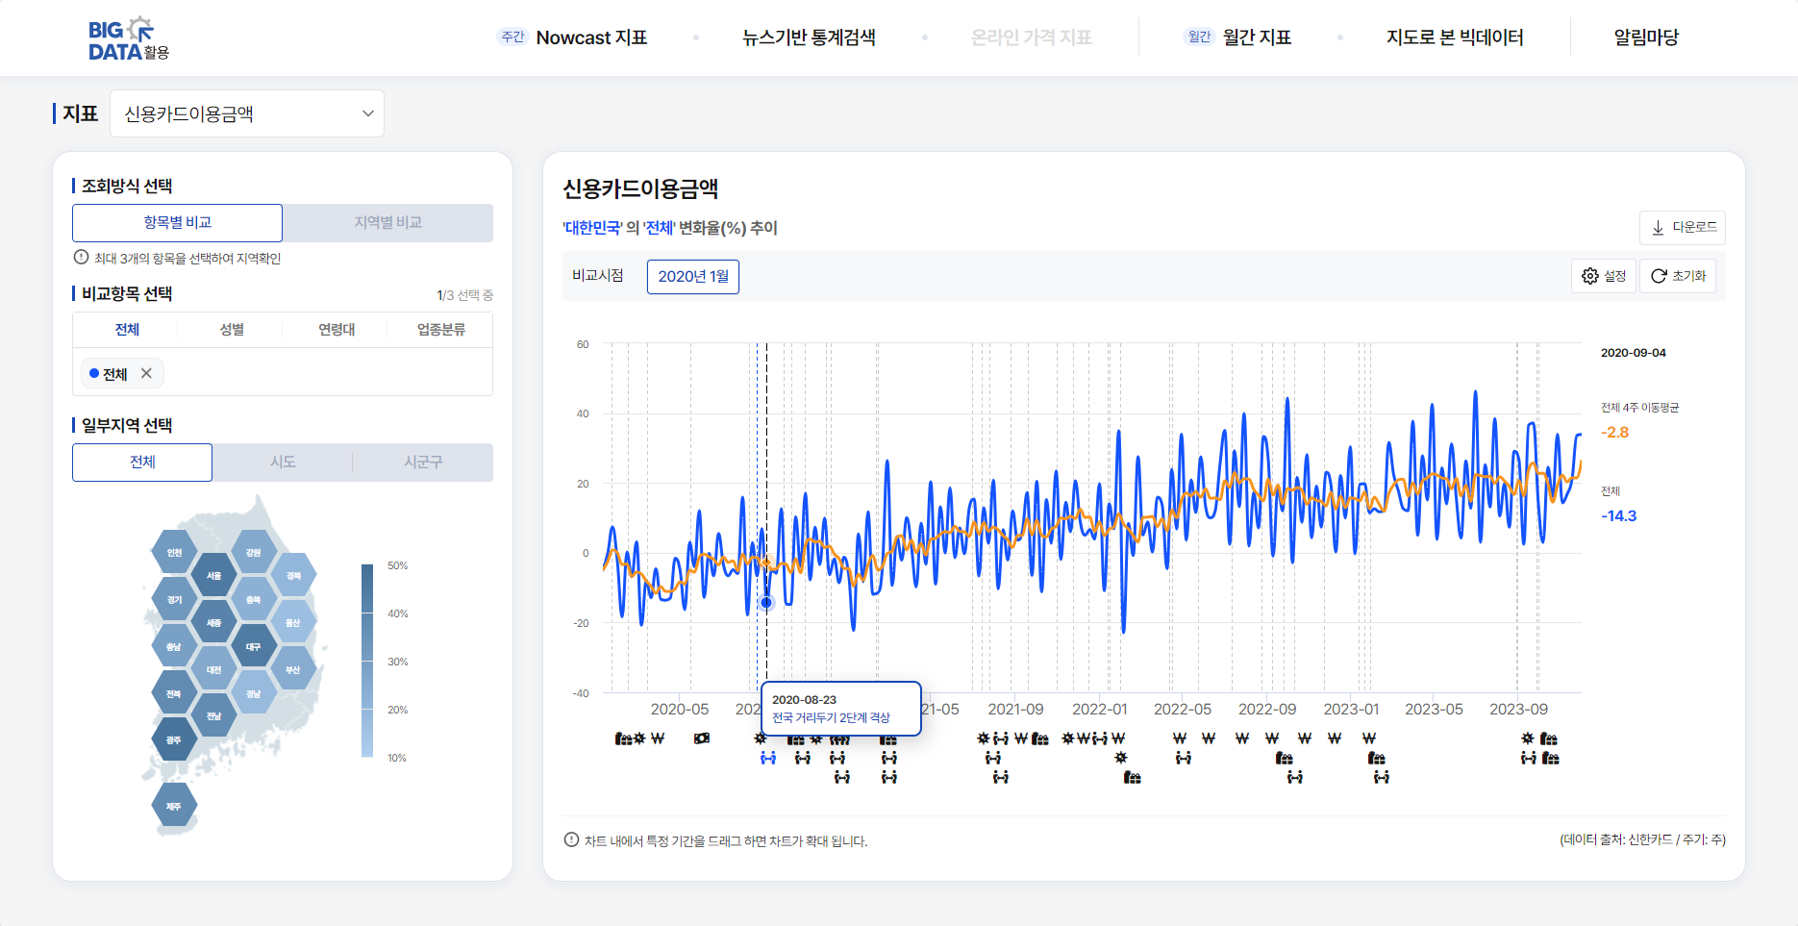Screen dimensions: 1798x926
Task: Click the banknote event icon below the chart
Action: (x=702, y=738)
